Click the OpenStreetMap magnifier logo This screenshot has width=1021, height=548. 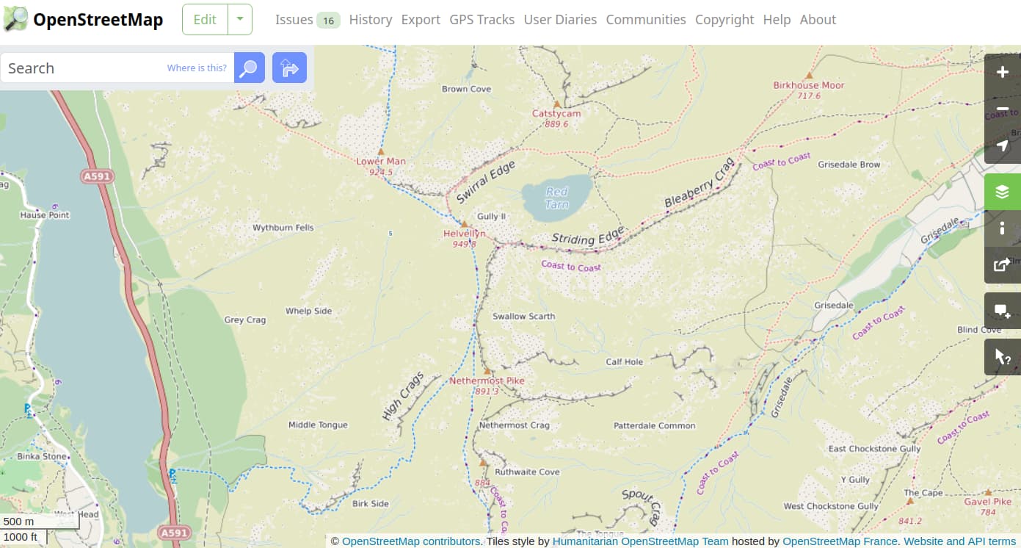15,20
